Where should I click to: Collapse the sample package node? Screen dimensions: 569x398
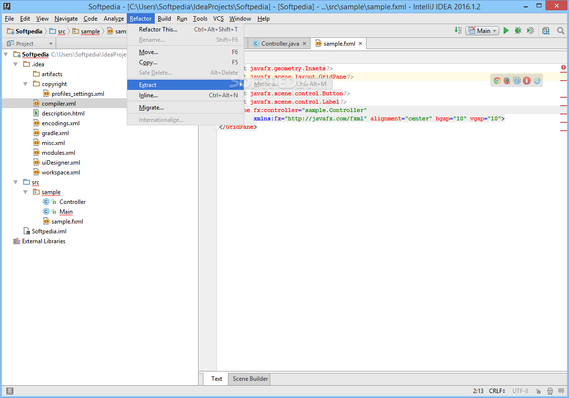(x=26, y=192)
